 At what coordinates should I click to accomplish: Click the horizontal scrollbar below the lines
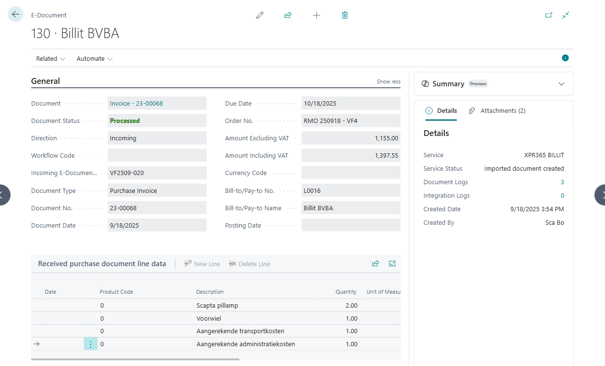coord(135,359)
